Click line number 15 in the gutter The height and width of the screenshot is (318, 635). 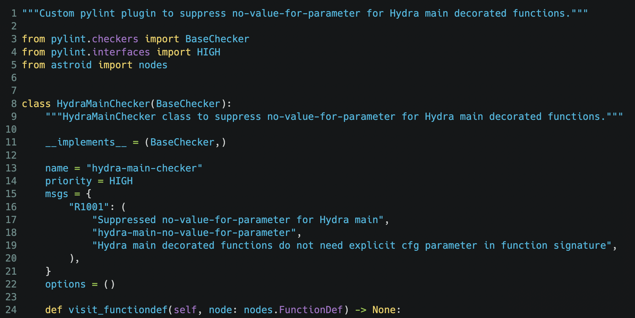pos(11,194)
